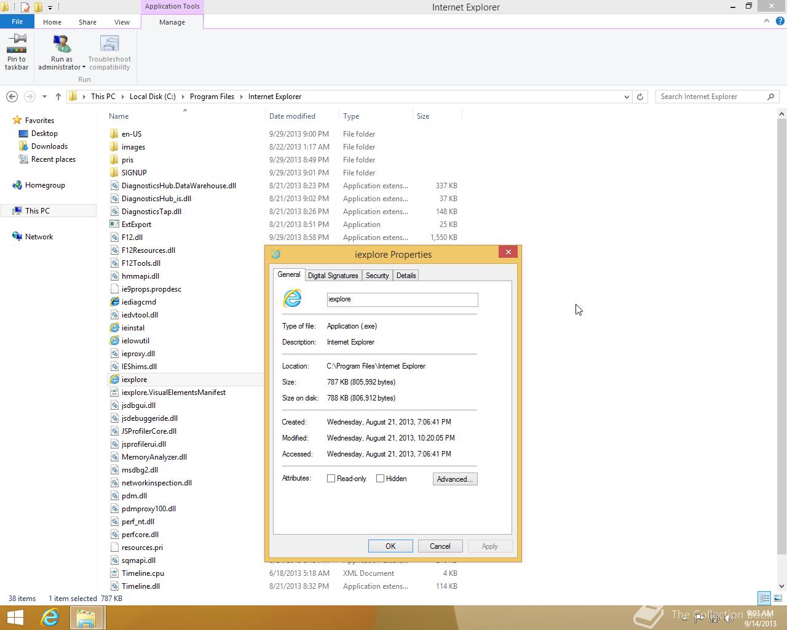The image size is (787, 630).
Task: Open Desktop in navigation pane
Action: point(44,134)
